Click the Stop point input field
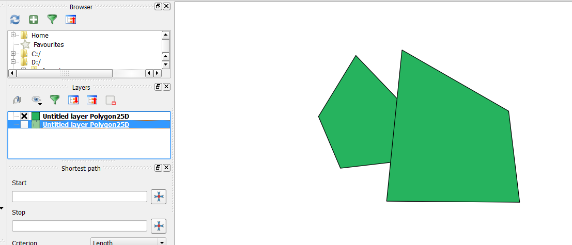The width and height of the screenshot is (572, 245). coord(80,226)
